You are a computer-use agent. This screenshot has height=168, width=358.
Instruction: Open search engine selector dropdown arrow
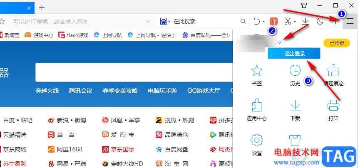[169, 22]
